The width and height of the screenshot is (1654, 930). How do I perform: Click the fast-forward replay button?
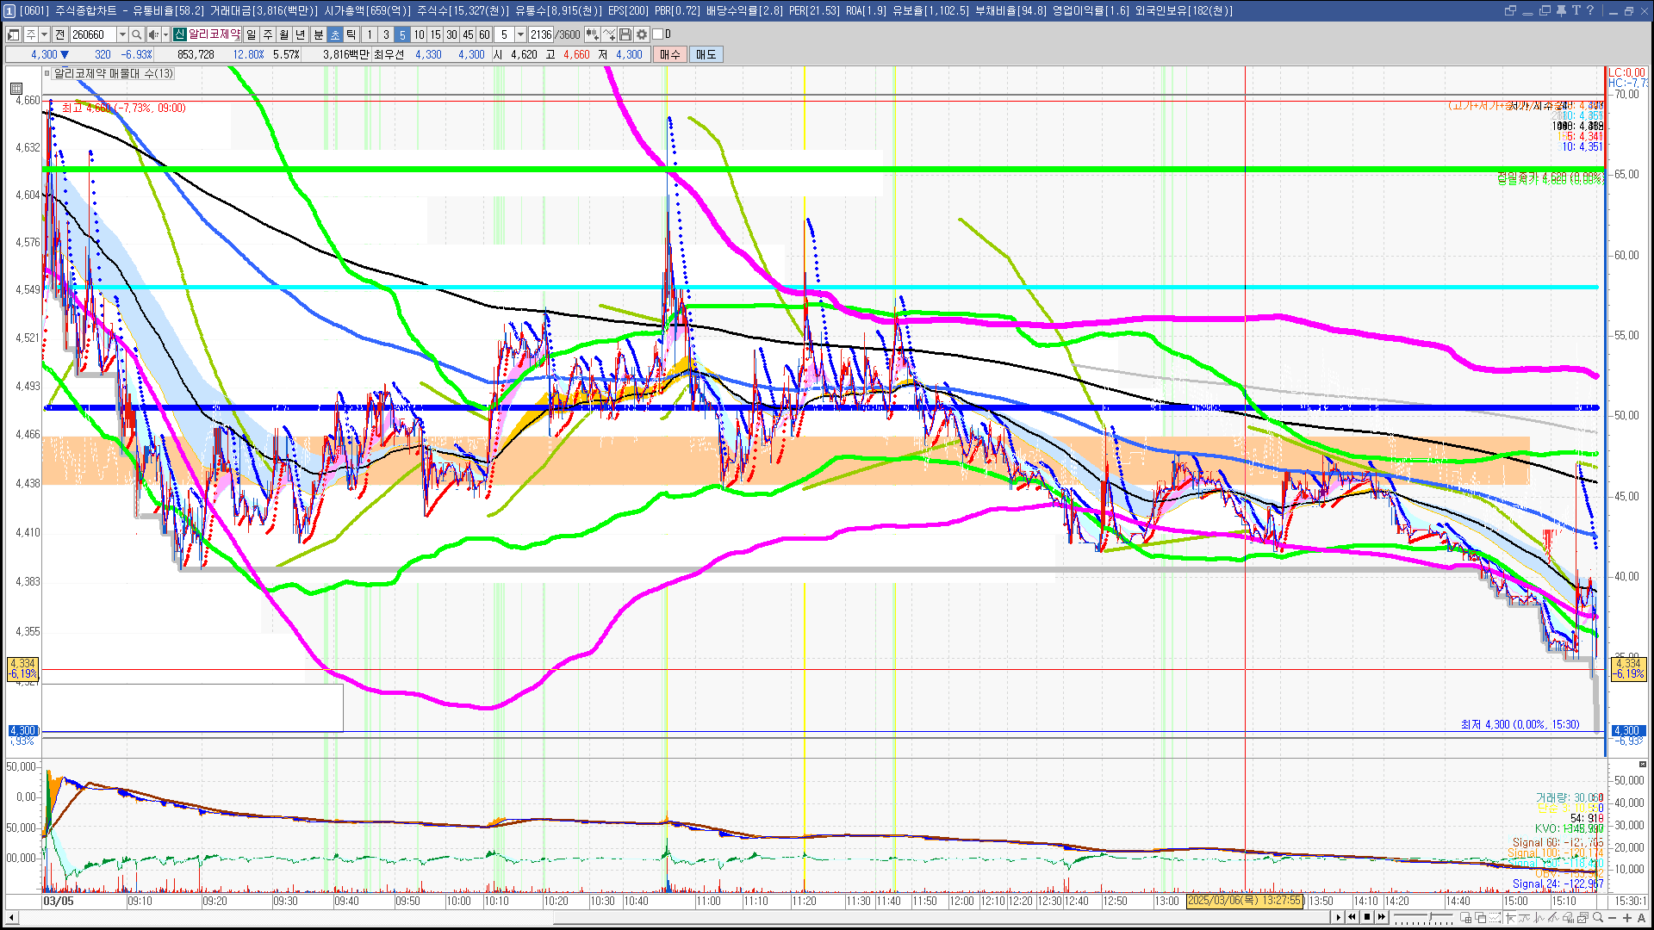tap(1382, 917)
